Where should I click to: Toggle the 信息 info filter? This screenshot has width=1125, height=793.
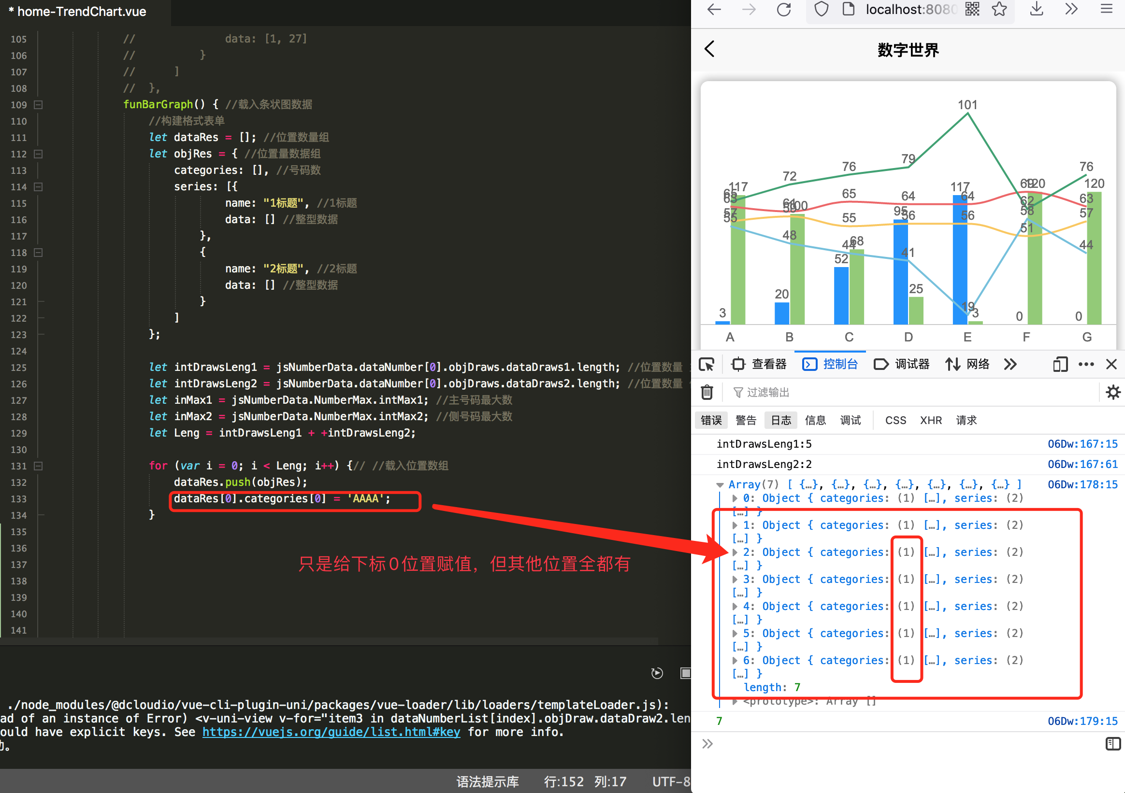[x=815, y=420]
